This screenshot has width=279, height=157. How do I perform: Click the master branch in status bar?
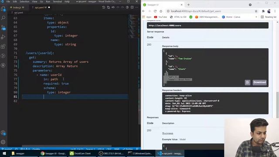[7, 149]
